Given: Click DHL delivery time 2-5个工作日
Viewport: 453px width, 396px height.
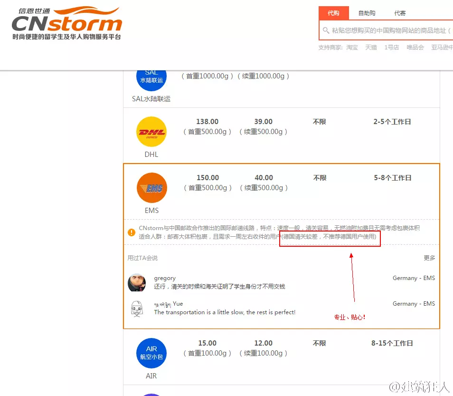Looking at the screenshot, I should tap(392, 122).
